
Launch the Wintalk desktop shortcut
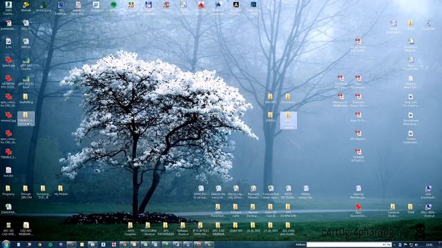click(26, 7)
